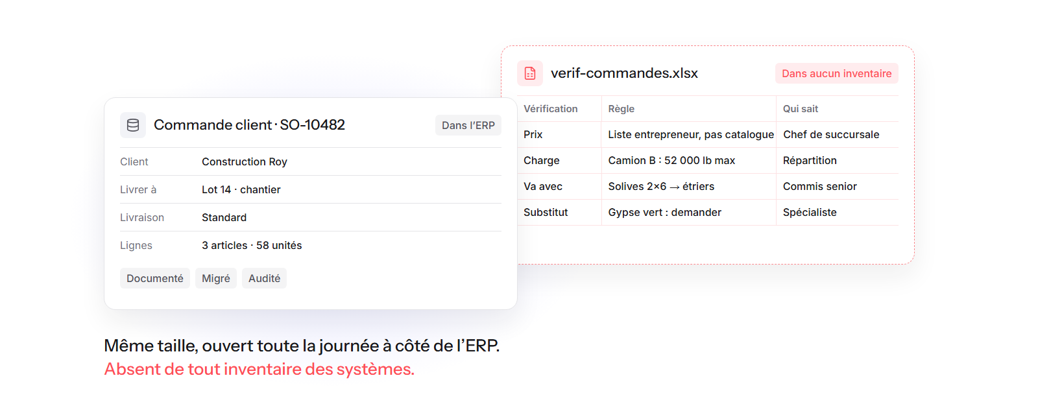1038x402 pixels.
Task: Click the 'Dans l'ERP' badge
Action: tap(468, 125)
